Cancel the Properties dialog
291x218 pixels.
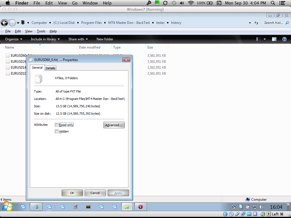[x=95, y=193]
